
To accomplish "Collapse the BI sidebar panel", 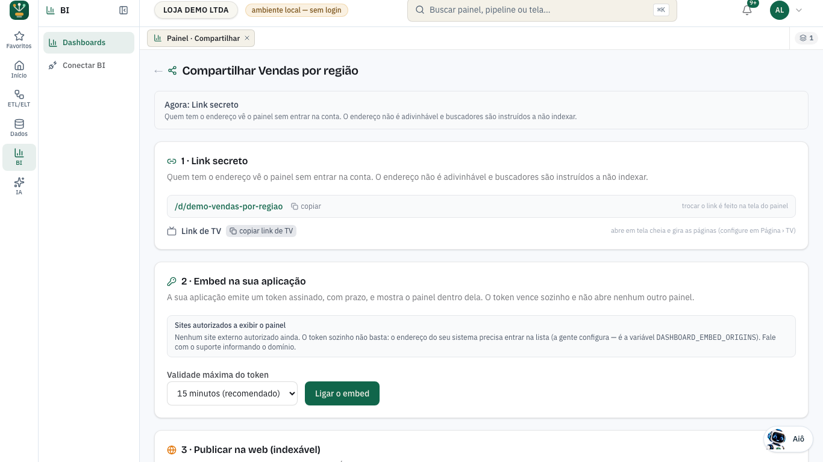I will click(x=124, y=10).
